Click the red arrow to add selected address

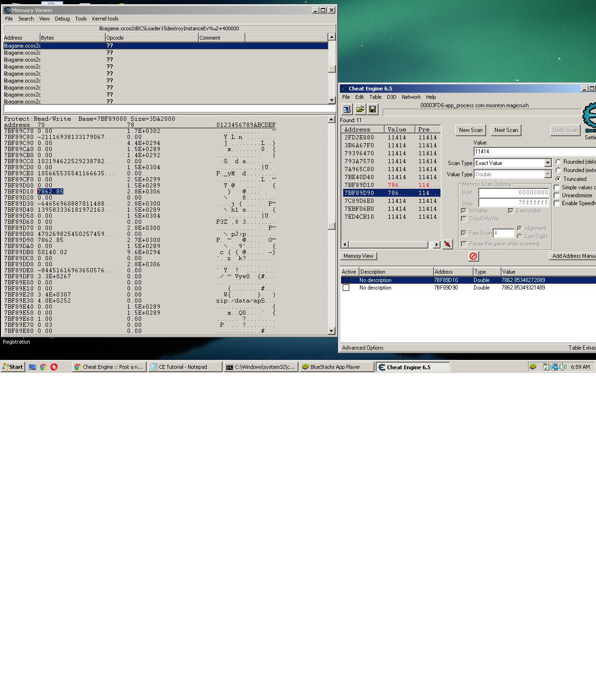447,244
